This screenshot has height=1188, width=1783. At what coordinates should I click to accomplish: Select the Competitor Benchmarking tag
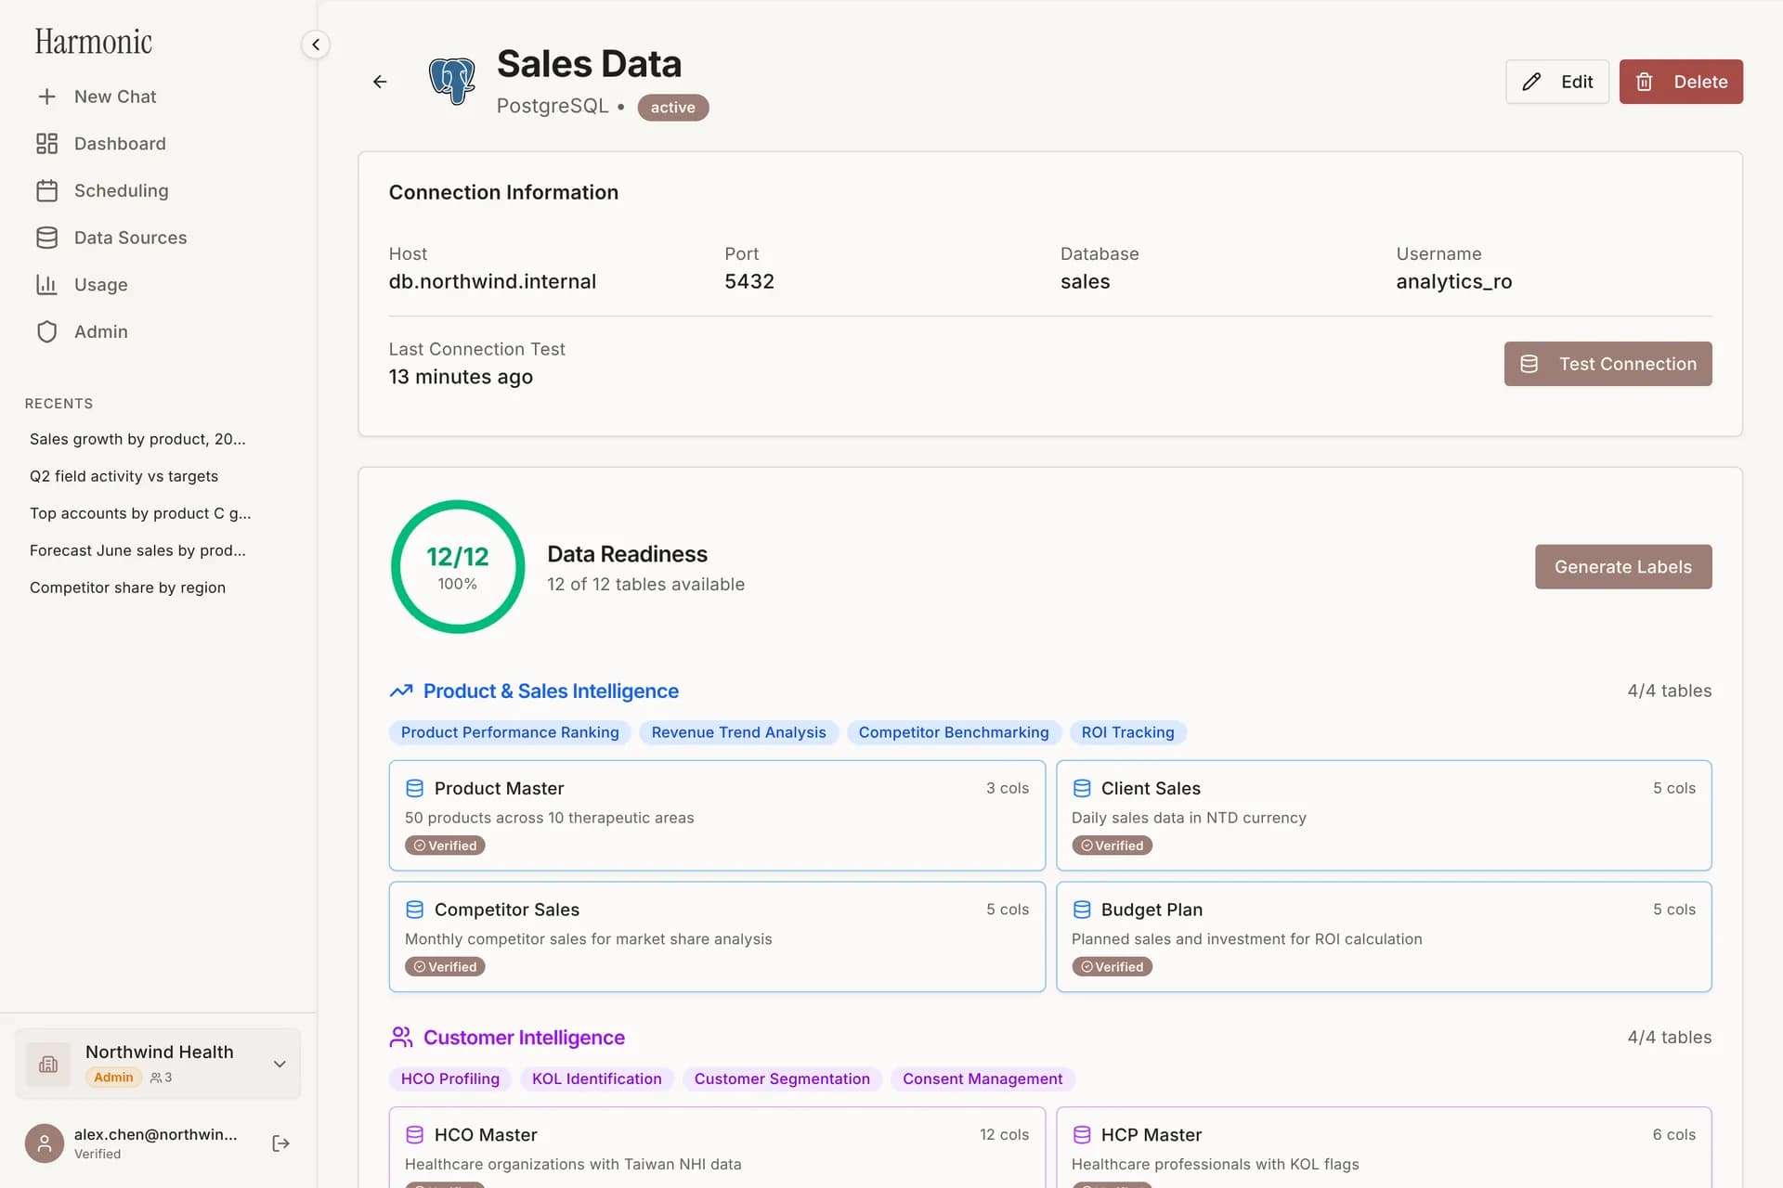pyautogui.click(x=954, y=732)
